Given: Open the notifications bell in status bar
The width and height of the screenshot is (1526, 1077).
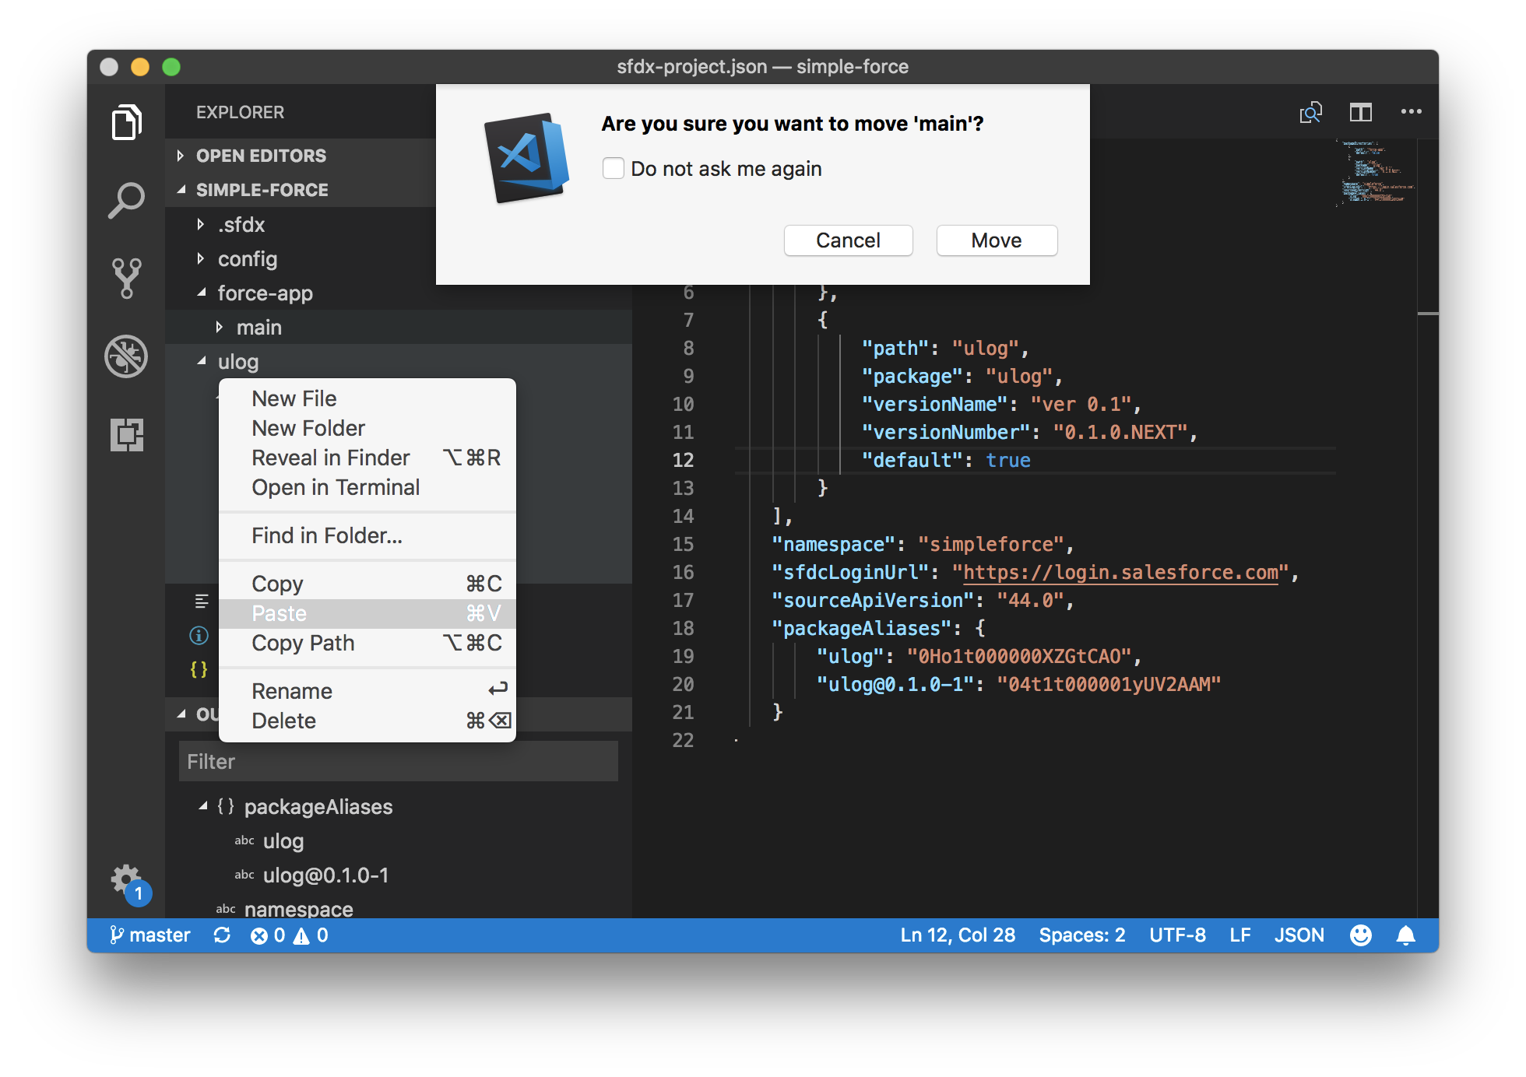Looking at the screenshot, I should [x=1406, y=935].
